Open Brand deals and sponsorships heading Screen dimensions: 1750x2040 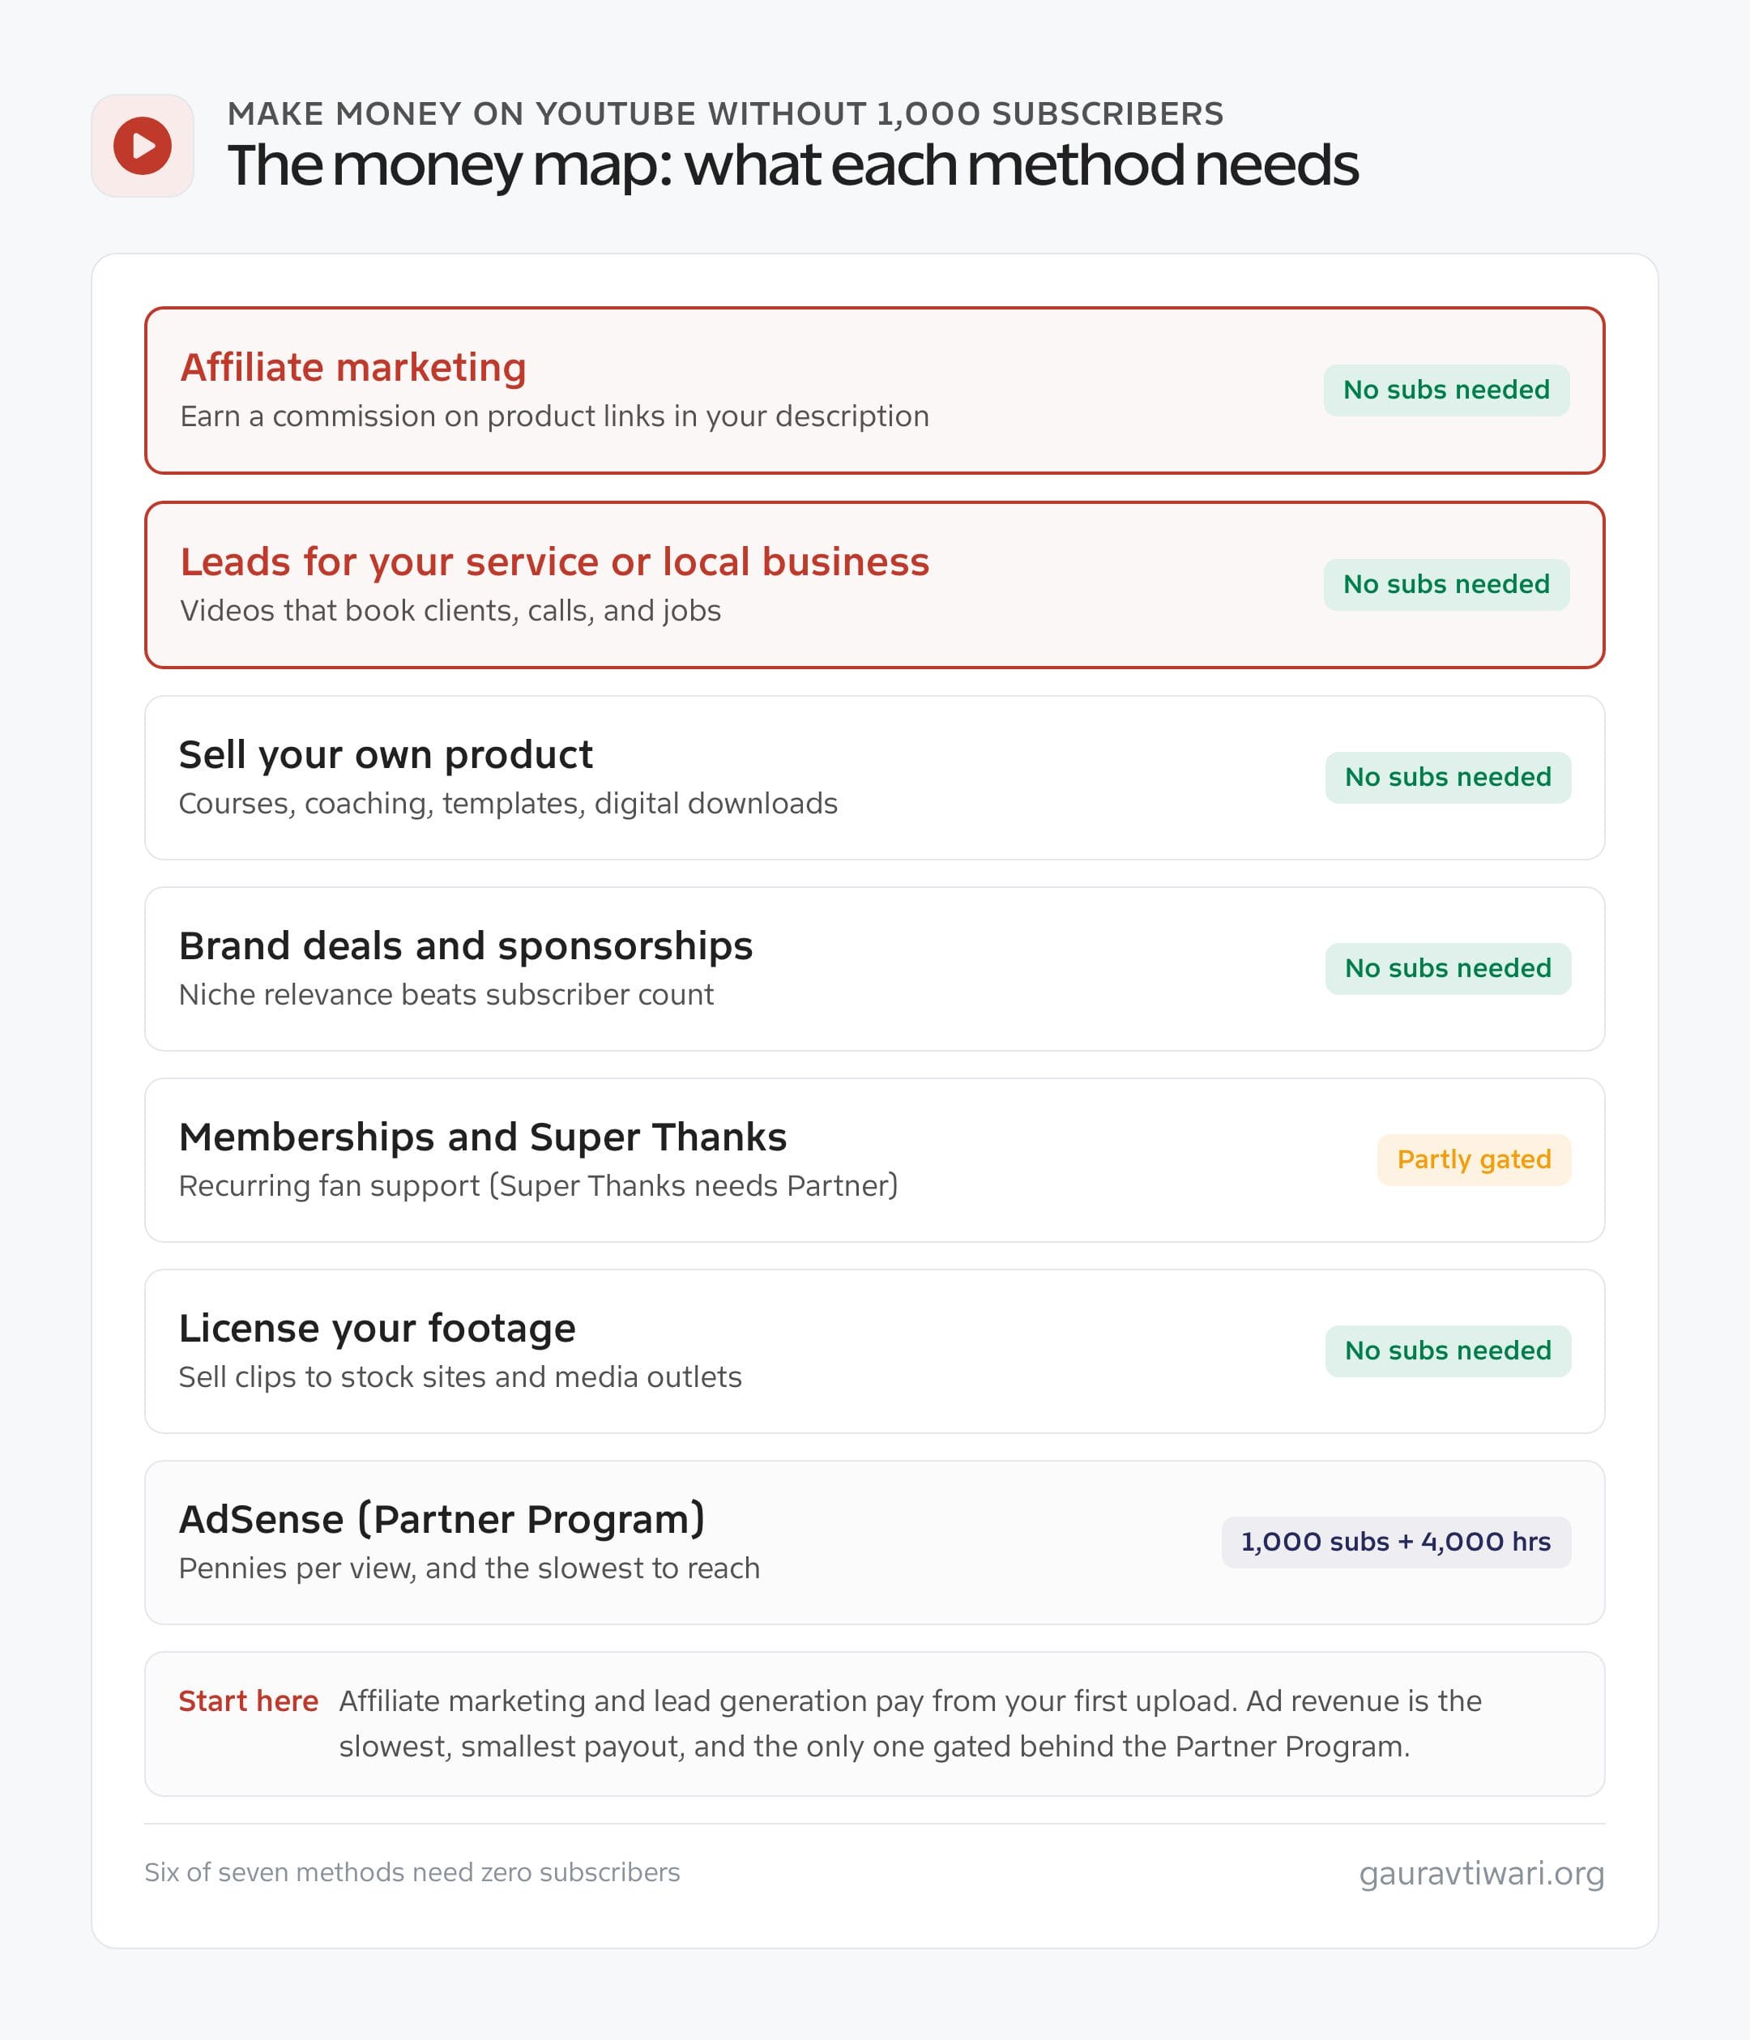click(465, 946)
